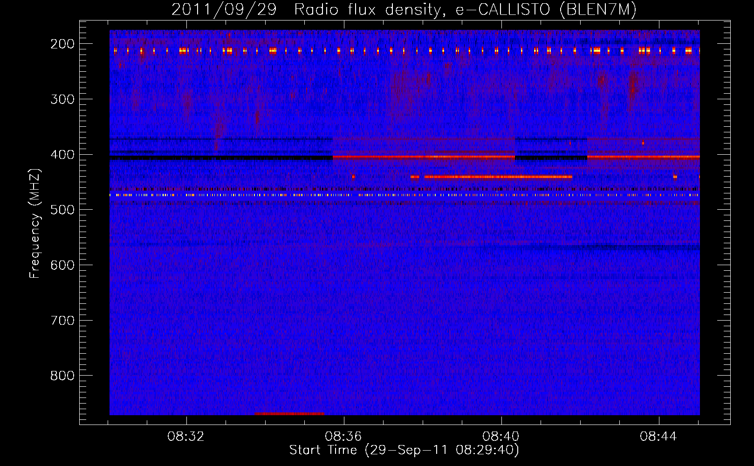Viewport: 754px width, 466px height.
Task: Click the 800 frequency tick label
Action: 62,376
